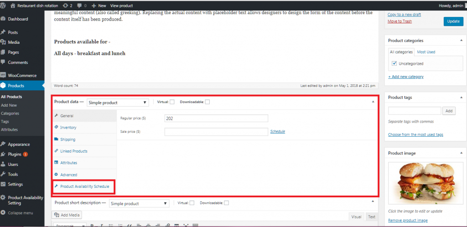
Task: Click View product in admin bar
Action: [121, 5]
